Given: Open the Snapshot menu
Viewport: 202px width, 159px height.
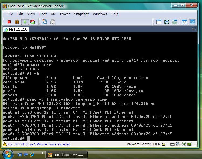Looking at the screenshot, I should pos(81,14).
